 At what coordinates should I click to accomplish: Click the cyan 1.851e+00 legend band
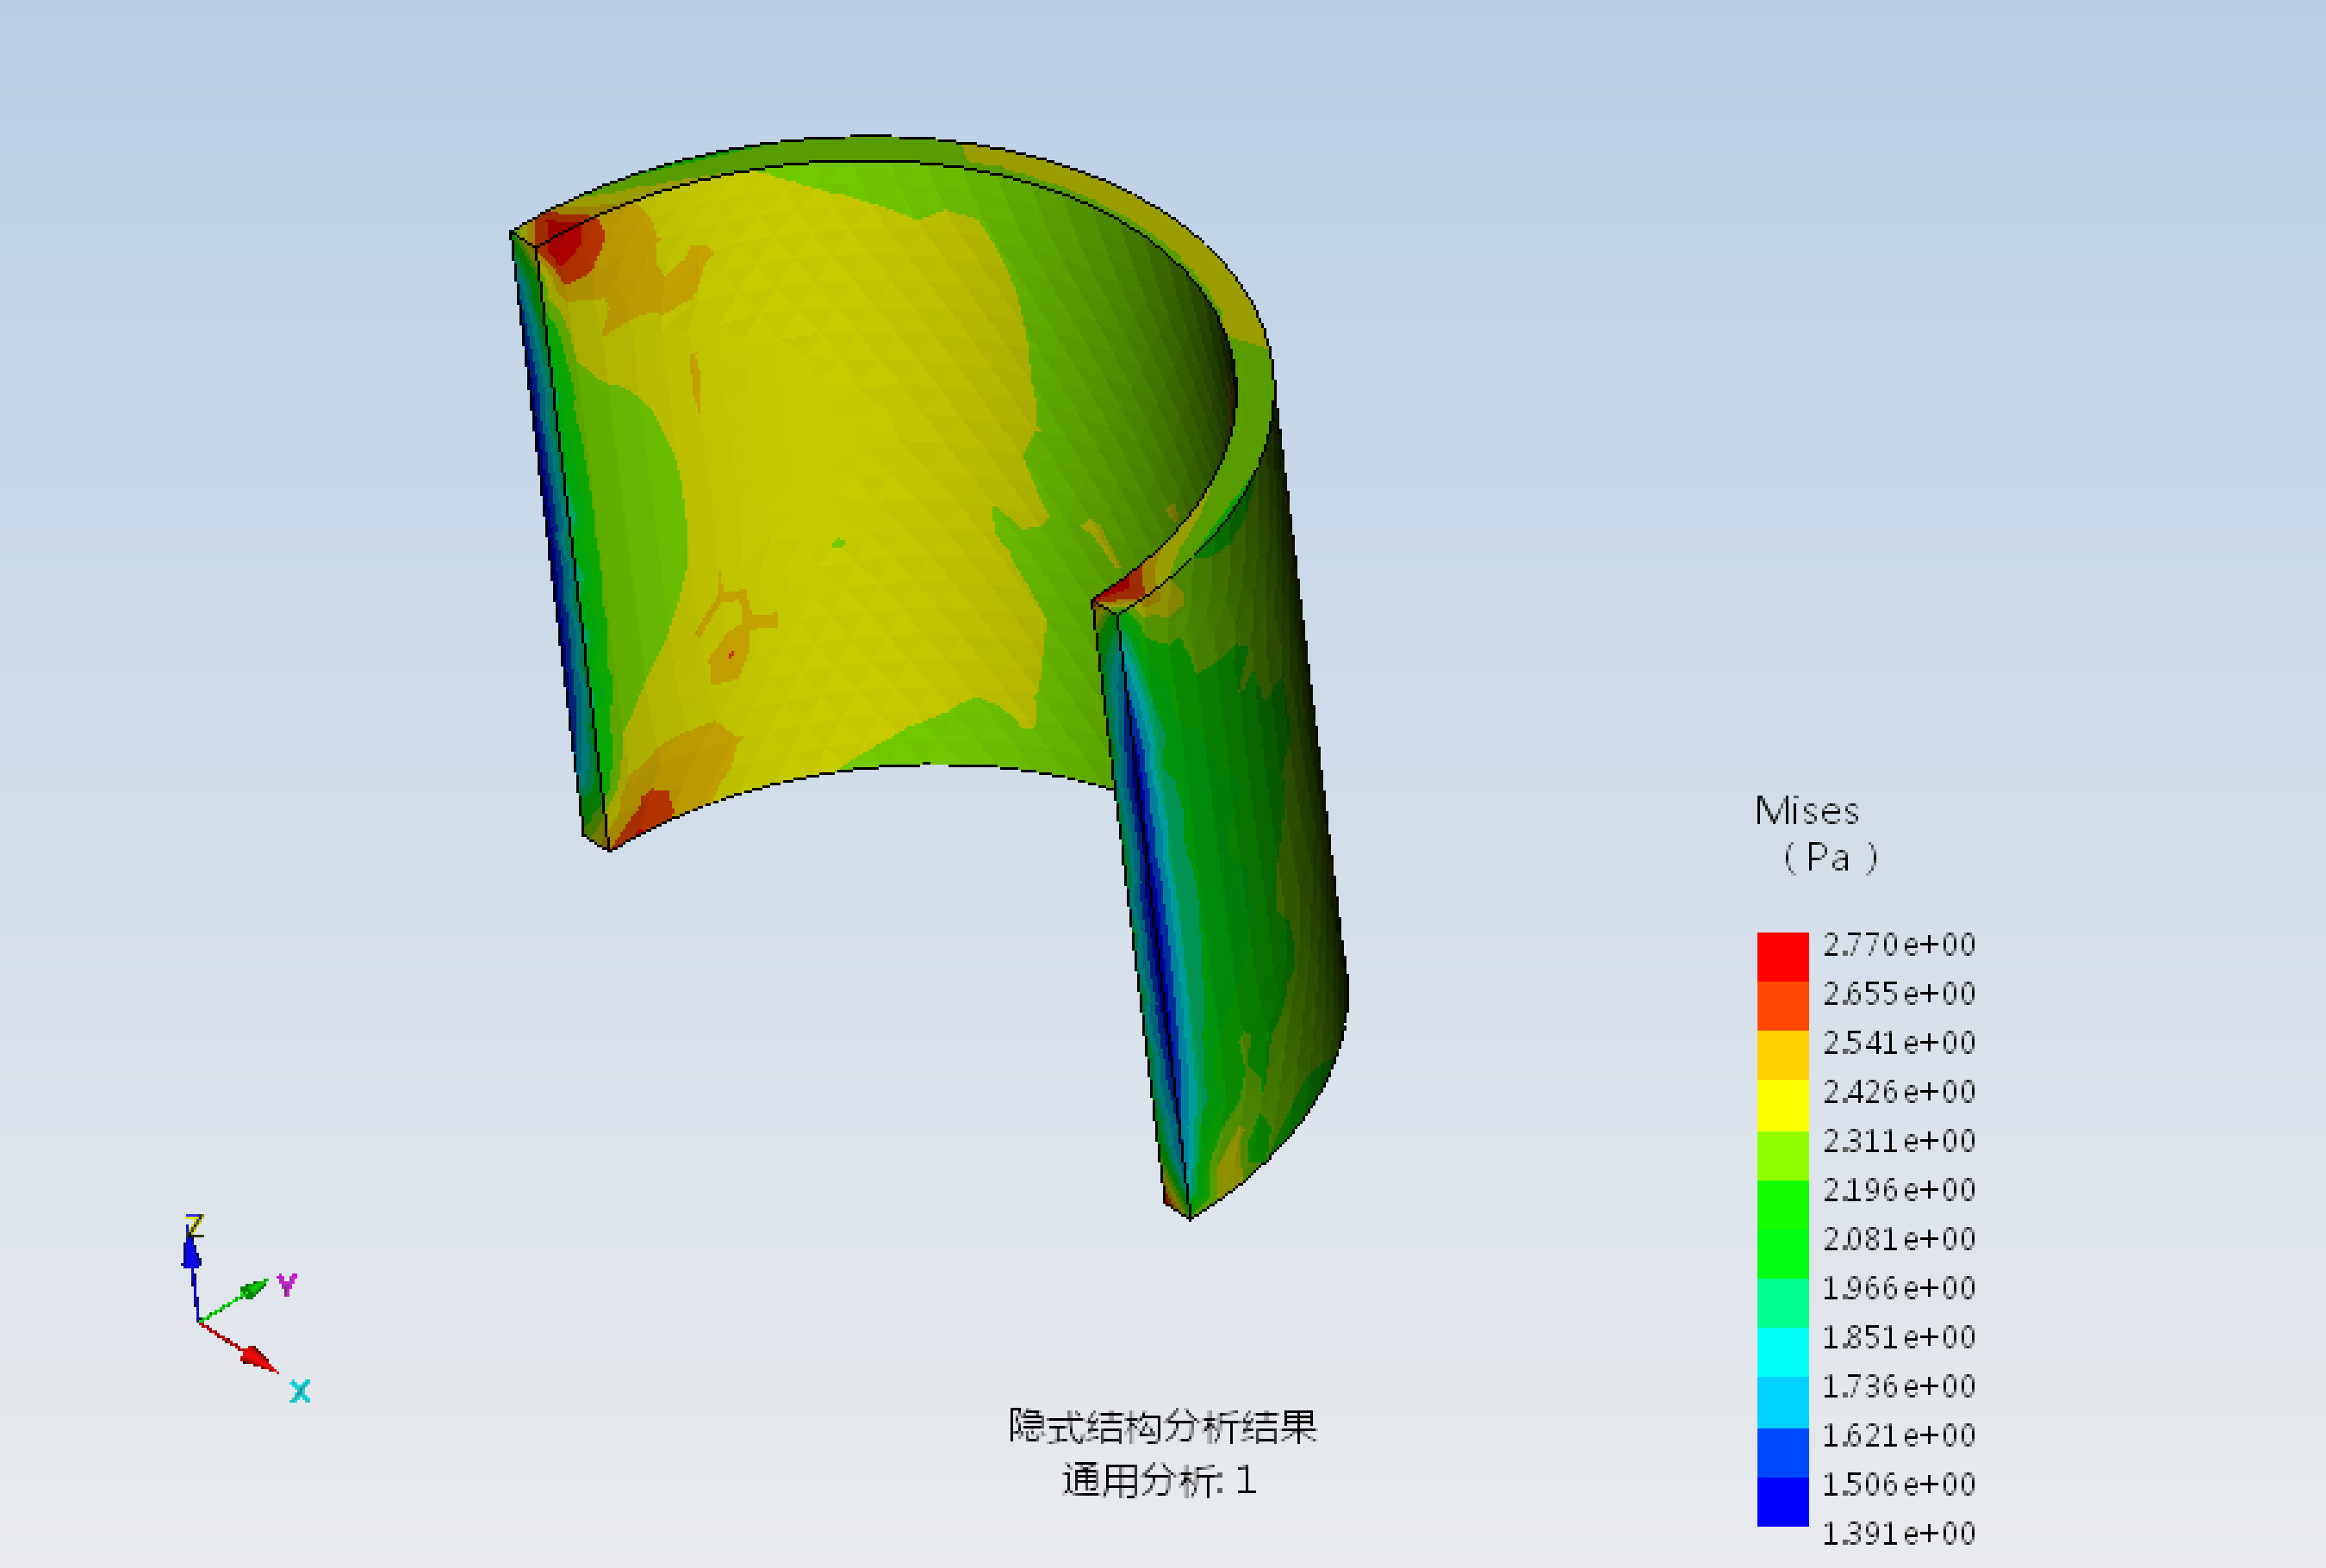[x=1782, y=1352]
